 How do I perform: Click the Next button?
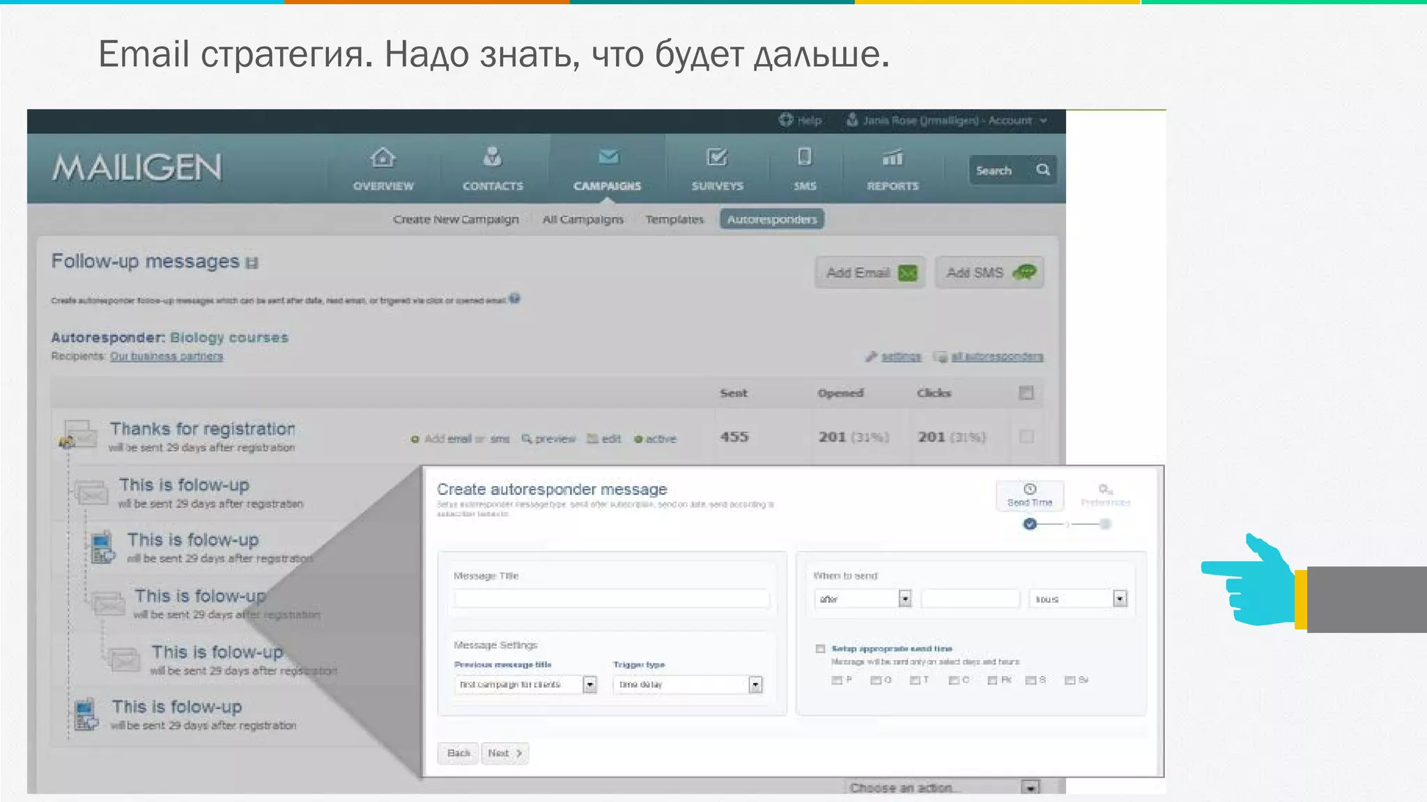click(x=505, y=753)
